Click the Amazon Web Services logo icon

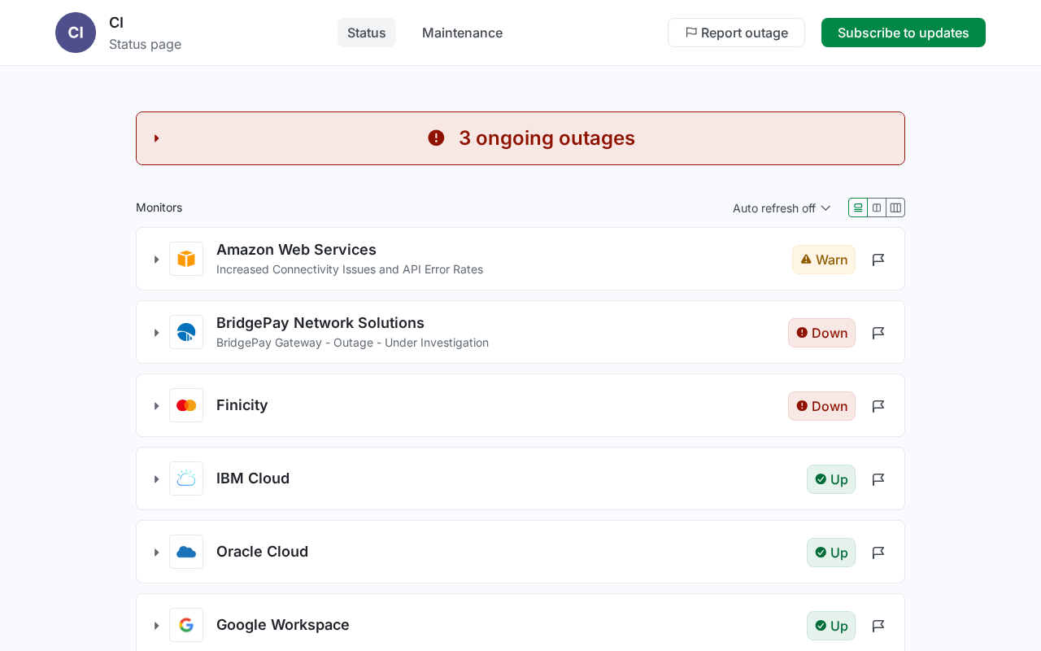pyautogui.click(x=186, y=259)
